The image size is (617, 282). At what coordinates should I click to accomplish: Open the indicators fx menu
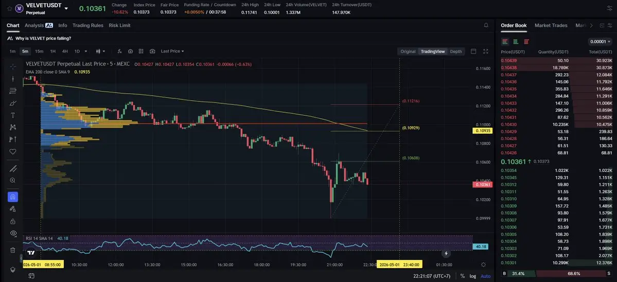pos(119,51)
